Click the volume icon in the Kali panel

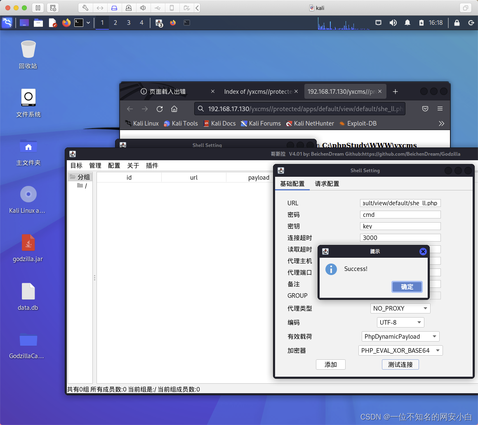[393, 23]
